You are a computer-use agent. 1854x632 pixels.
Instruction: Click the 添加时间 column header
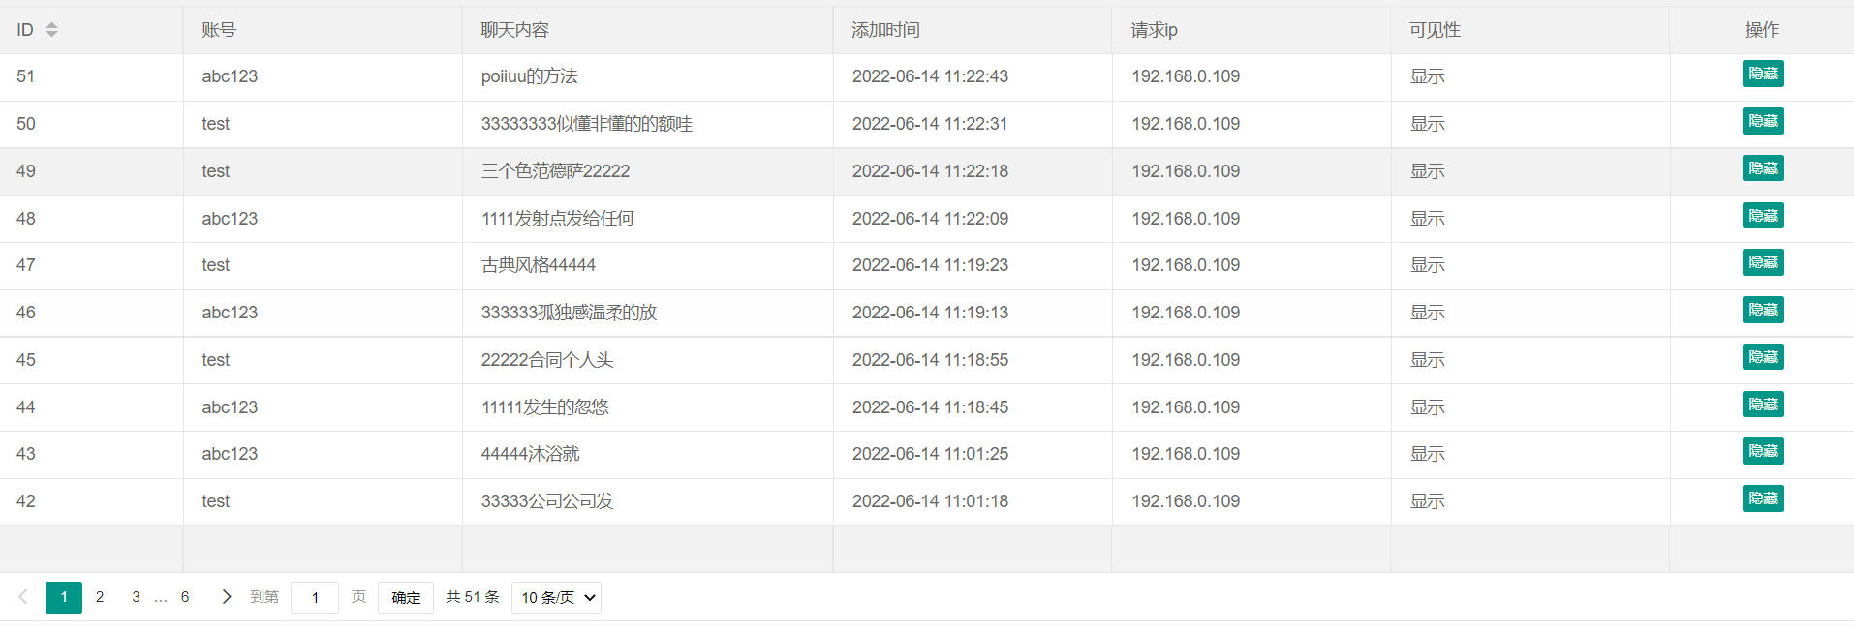[885, 30]
